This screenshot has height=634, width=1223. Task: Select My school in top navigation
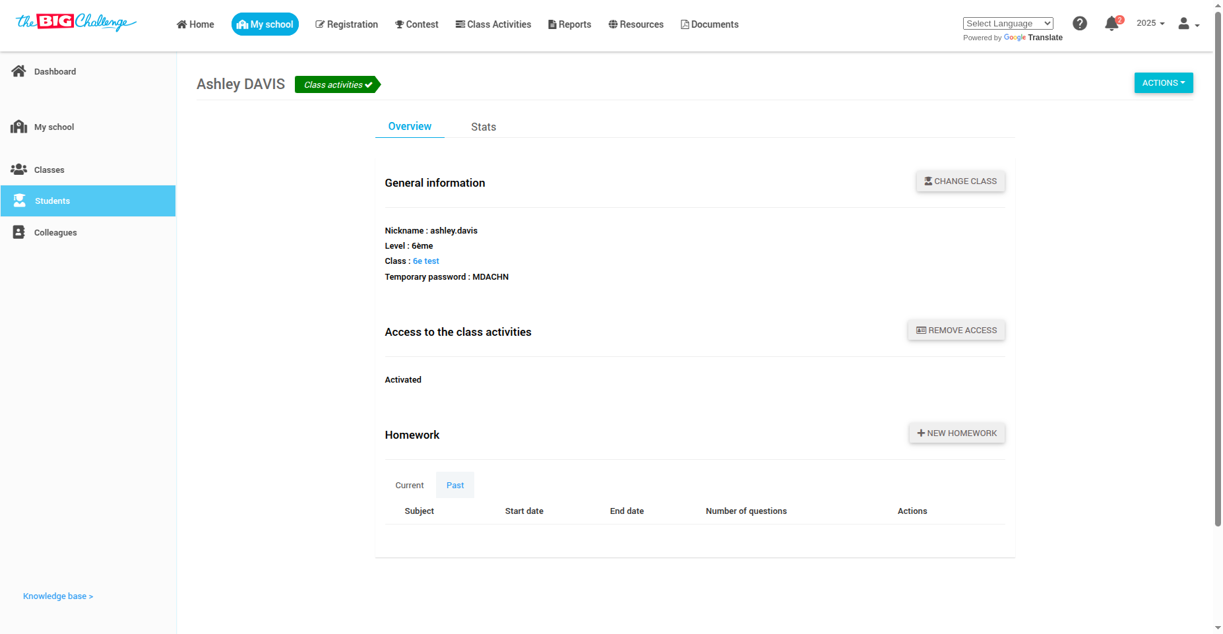(x=265, y=24)
